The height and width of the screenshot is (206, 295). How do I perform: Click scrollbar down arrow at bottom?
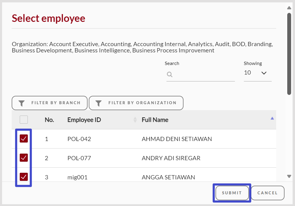(x=289, y=176)
